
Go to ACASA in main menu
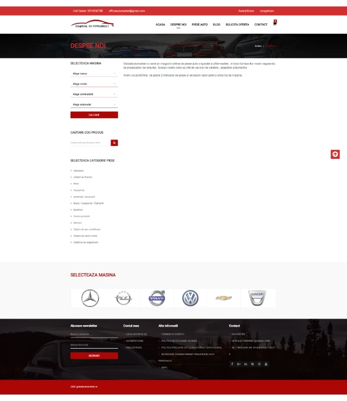pos(160,25)
